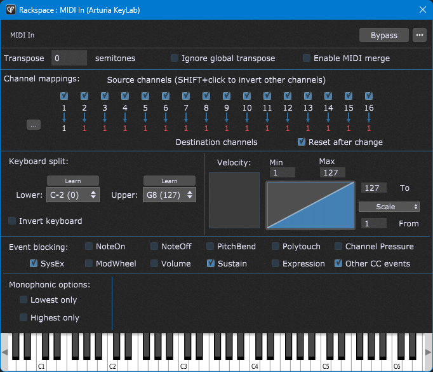Image resolution: width=433 pixels, height=372 pixels.
Task: Block Polytouch events
Action: tap(276, 246)
